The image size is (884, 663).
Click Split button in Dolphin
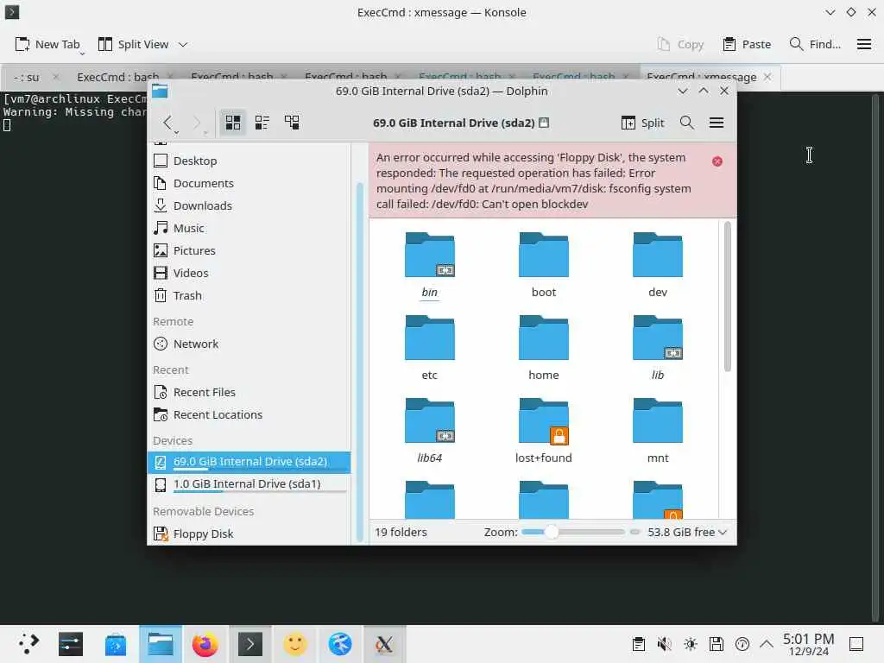pos(642,123)
